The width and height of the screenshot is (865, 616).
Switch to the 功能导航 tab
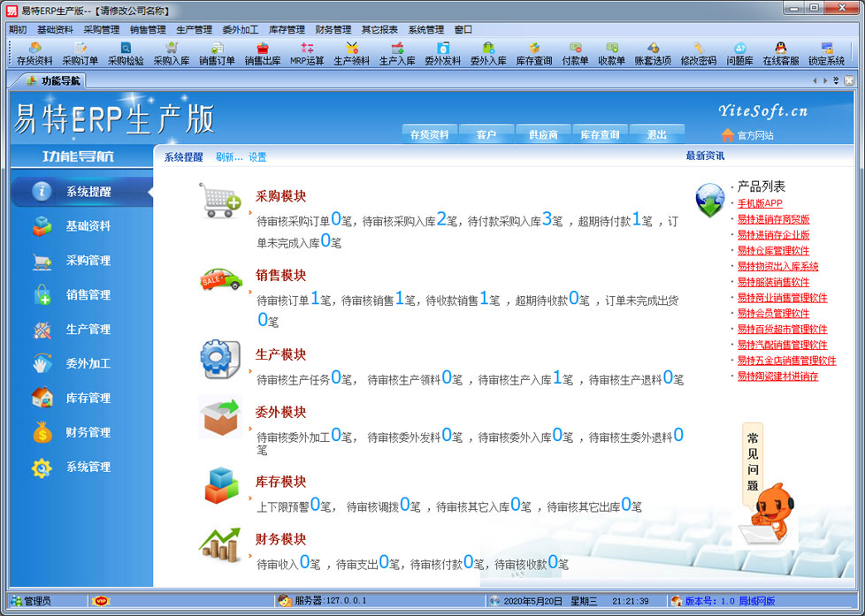tap(53, 80)
